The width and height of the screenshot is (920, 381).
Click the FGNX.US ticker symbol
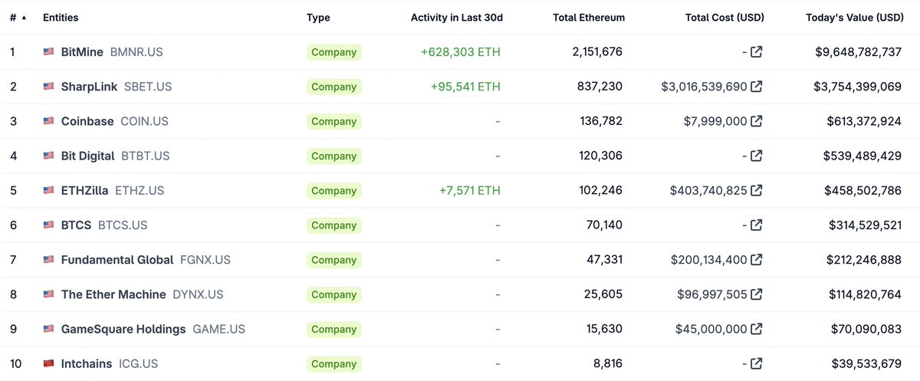(205, 260)
